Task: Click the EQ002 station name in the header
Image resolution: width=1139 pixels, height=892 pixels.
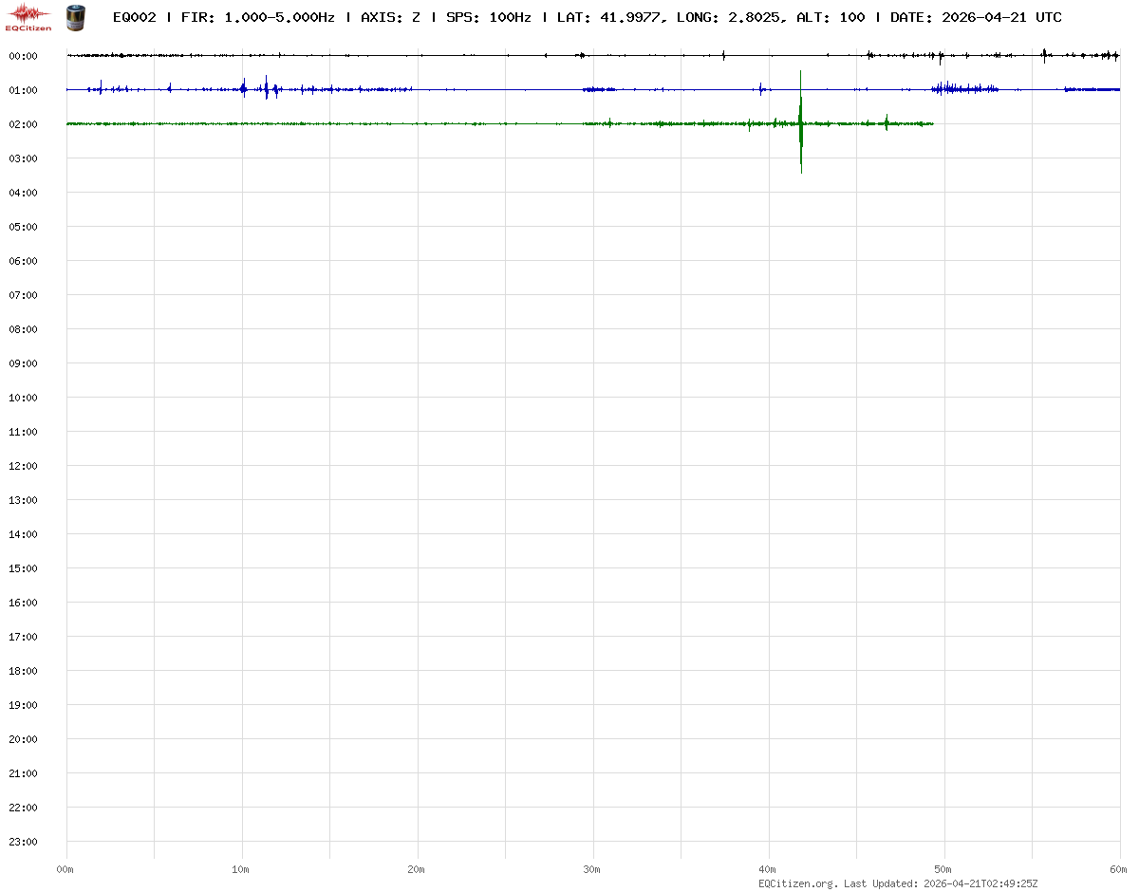Action: pyautogui.click(x=134, y=17)
